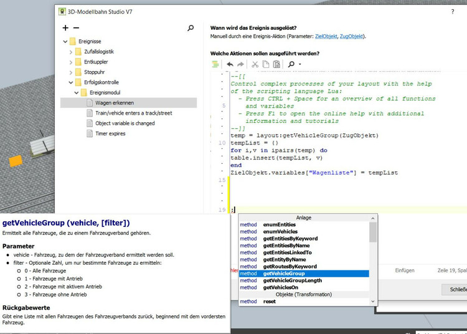Choose the reset method entry
This screenshot has width=467, height=334.
tap(304, 302)
